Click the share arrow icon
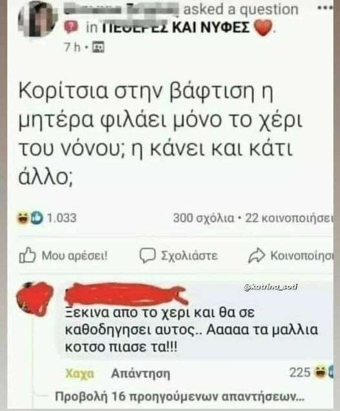 (x=257, y=255)
